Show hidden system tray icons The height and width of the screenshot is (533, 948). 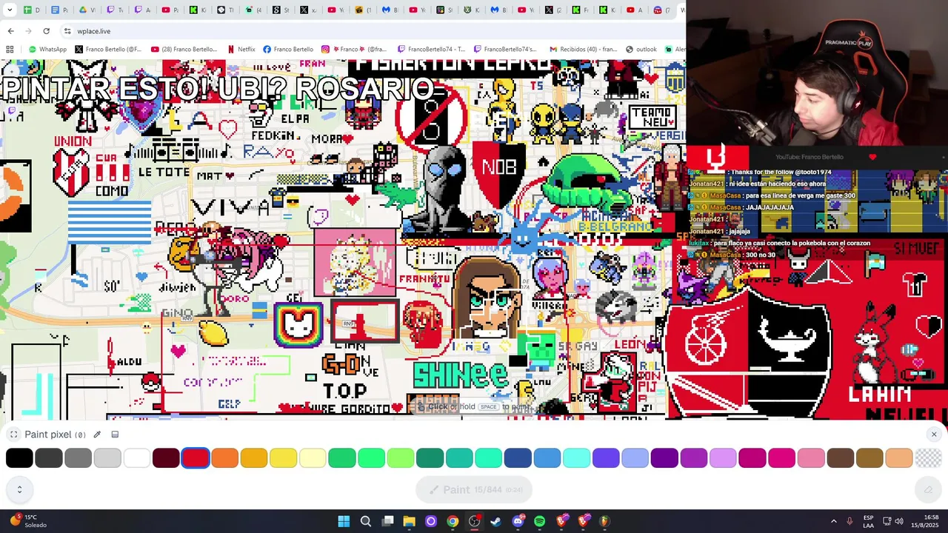[834, 521]
